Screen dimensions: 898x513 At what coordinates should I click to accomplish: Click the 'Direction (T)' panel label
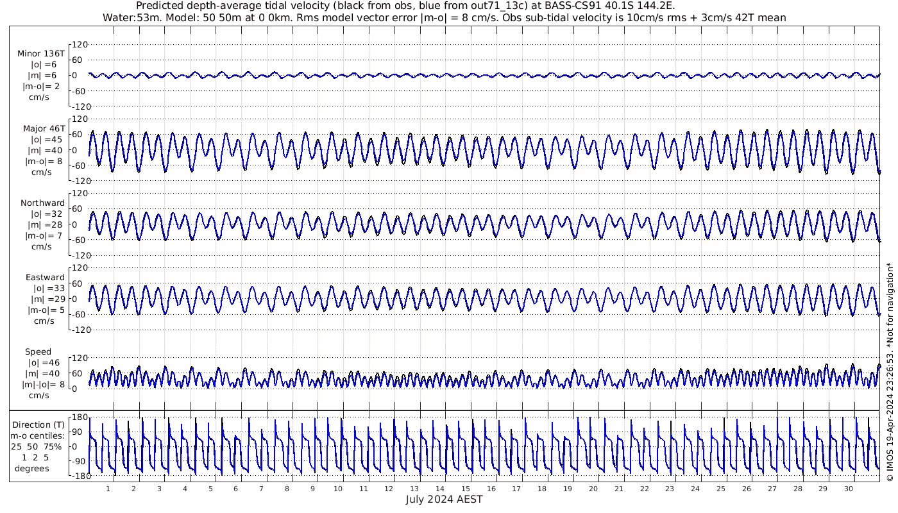pos(38,425)
